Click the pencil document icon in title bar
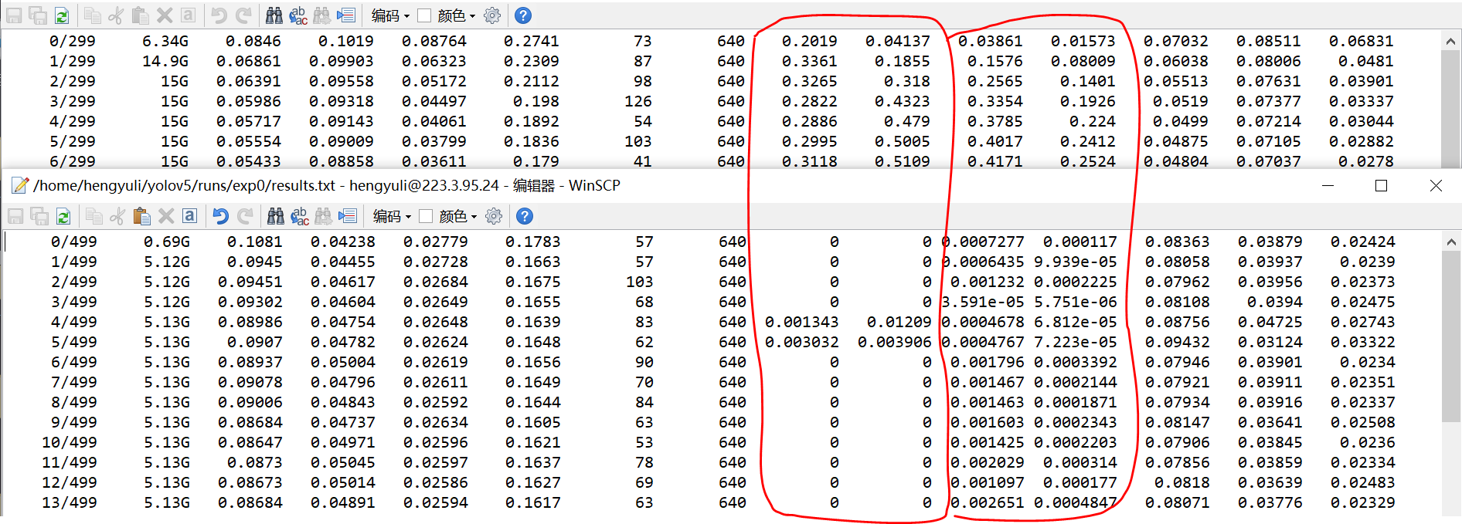Screen dimensions: 1462x524 (19, 185)
